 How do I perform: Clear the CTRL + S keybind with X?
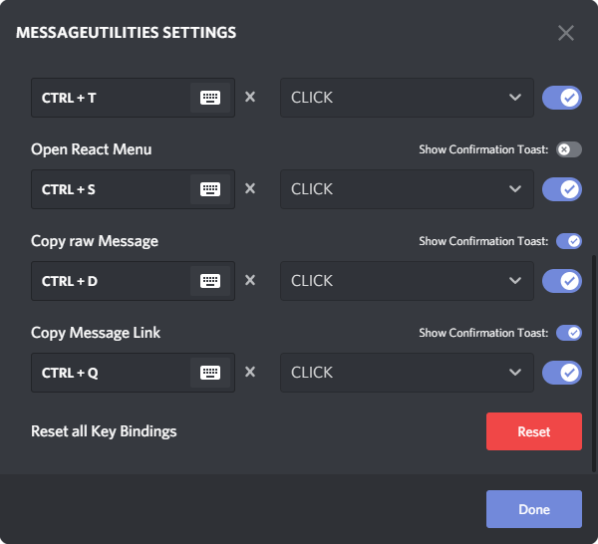click(x=250, y=188)
